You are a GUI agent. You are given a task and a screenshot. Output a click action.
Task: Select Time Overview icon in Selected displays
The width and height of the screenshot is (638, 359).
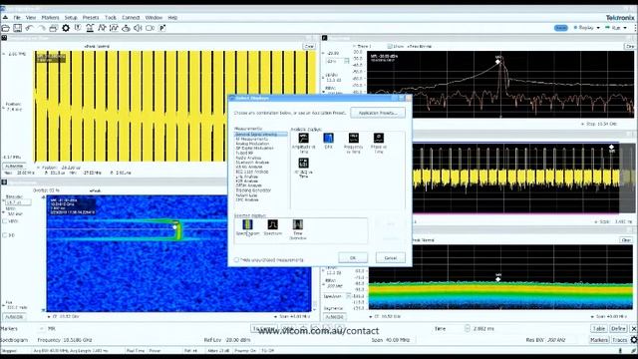point(298,224)
